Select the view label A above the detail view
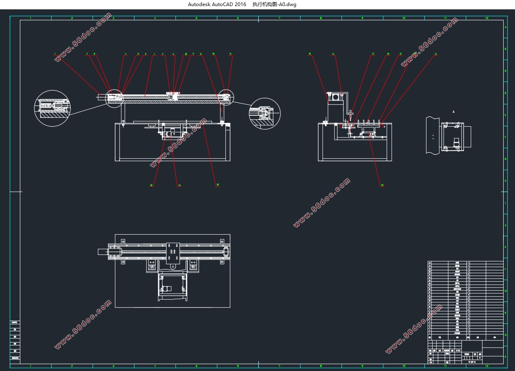The image size is (515, 371). pyautogui.click(x=454, y=111)
